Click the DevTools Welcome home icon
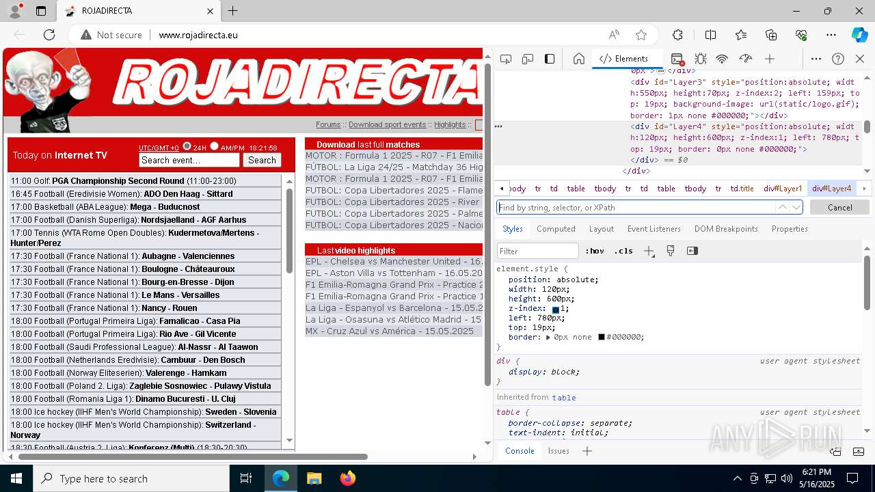Image resolution: width=875 pixels, height=492 pixels. point(578,59)
